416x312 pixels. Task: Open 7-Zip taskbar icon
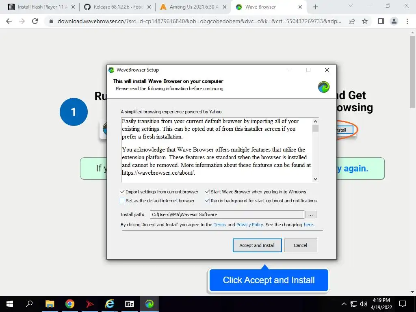129,304
